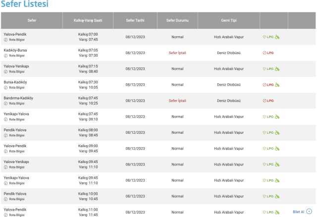Open Rota Bilgisi for Bandırma-Kadıköy
Viewport: 317px width, 217px height.
(x=16, y=103)
